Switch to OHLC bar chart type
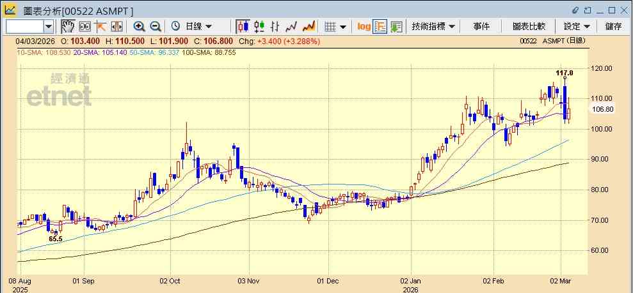Screen dimensions: 633x293 (275, 27)
